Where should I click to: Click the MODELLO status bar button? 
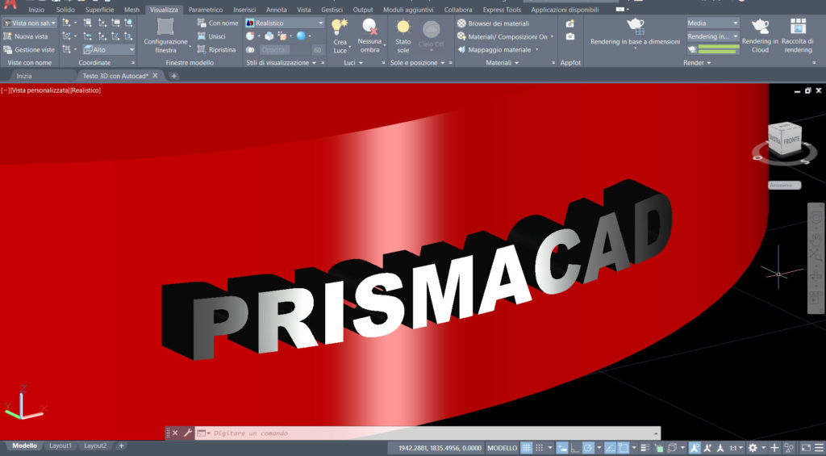pyautogui.click(x=502, y=448)
